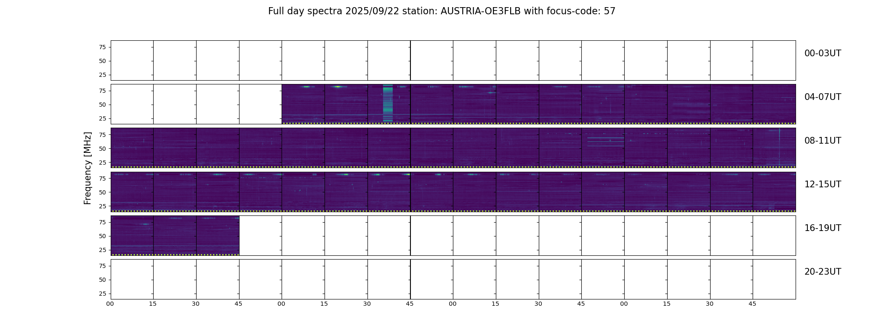Open the first spectrogram panel of 16-19UT row
The height and width of the screenshot is (336, 884).
point(132,235)
